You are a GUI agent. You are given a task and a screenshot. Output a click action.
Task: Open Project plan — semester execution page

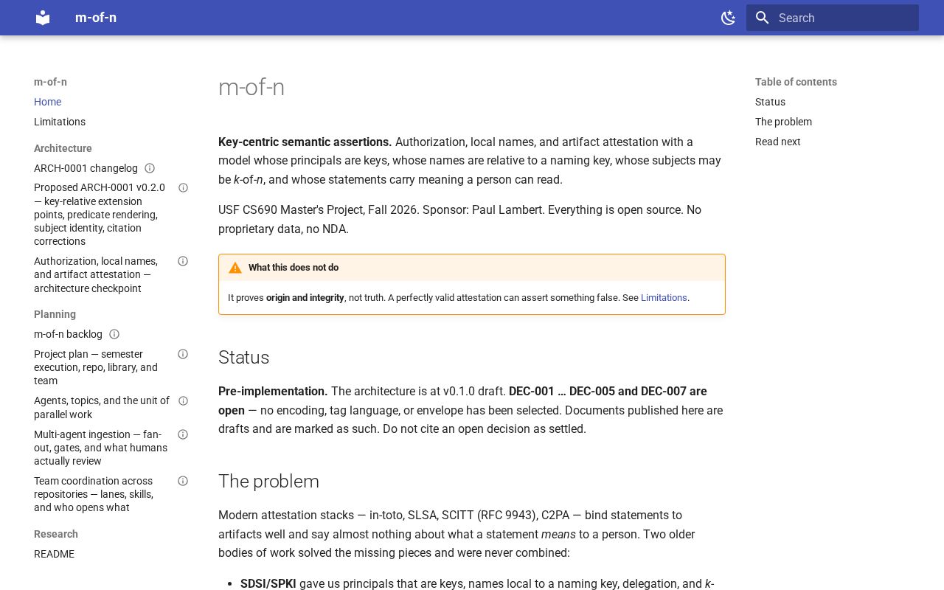(96, 367)
